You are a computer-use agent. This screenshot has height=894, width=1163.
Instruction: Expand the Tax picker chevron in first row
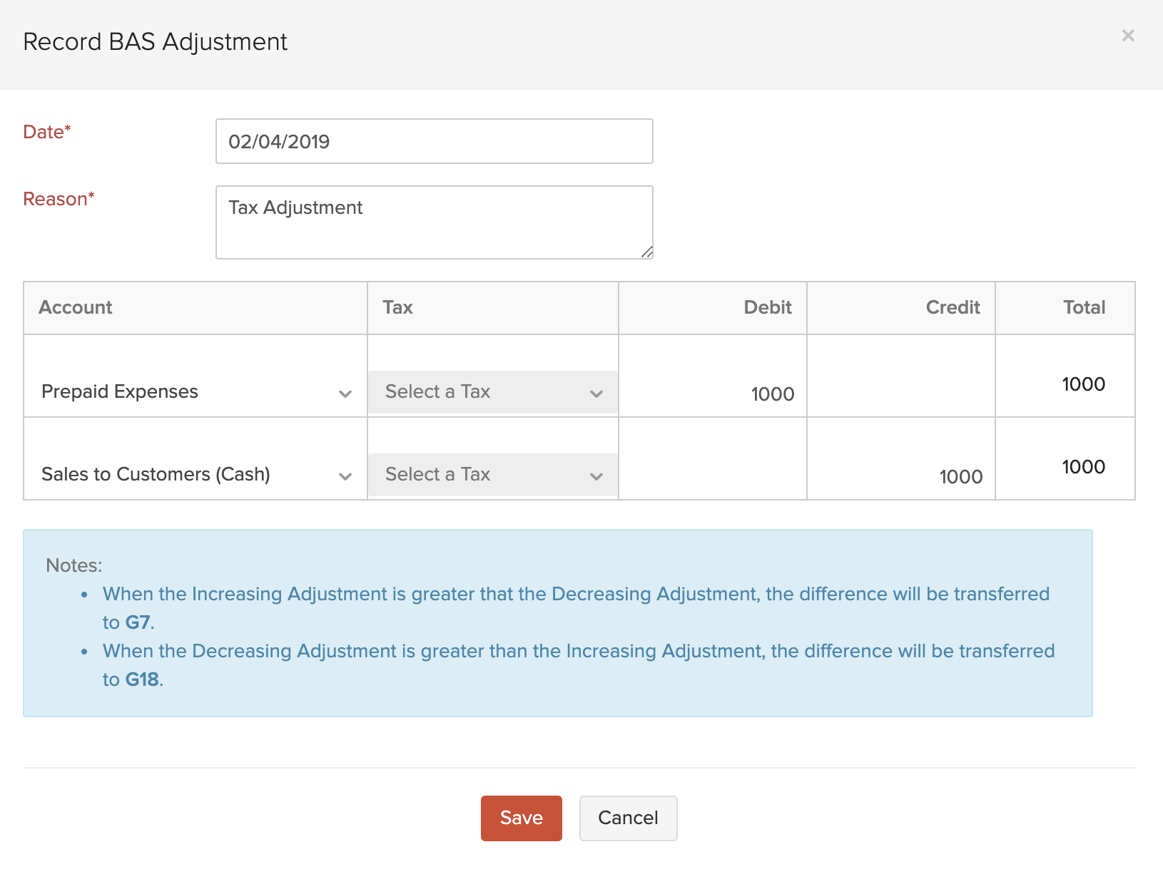click(x=596, y=392)
